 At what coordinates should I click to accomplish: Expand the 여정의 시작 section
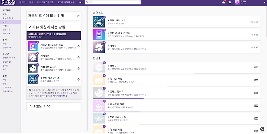(x=54, y=107)
